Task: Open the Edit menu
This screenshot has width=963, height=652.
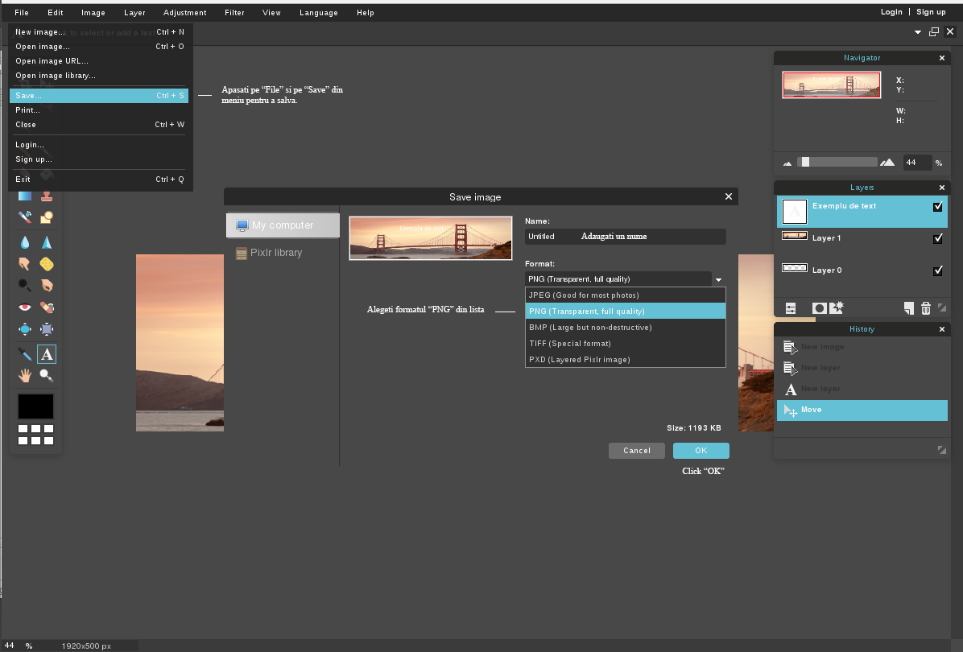Action: point(56,13)
